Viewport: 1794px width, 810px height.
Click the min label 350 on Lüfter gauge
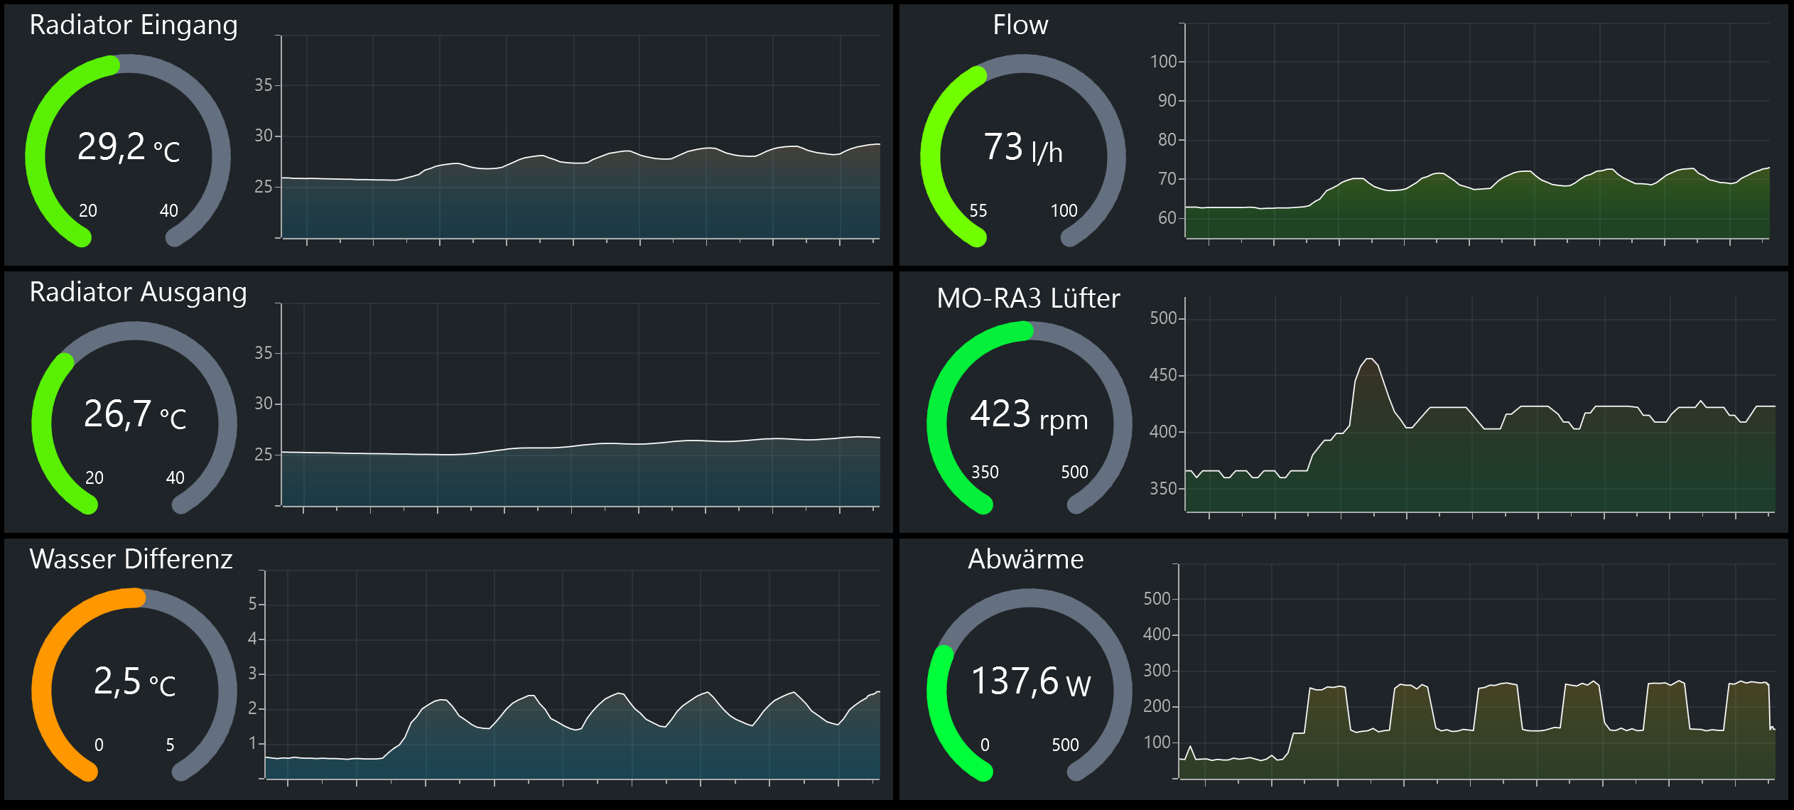[x=985, y=472]
